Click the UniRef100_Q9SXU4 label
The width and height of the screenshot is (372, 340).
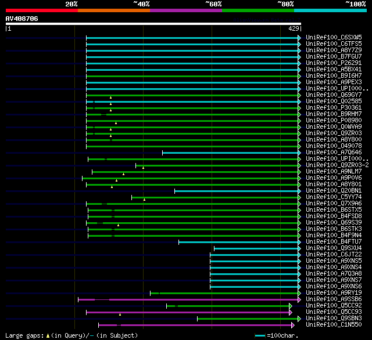pyautogui.click(x=334, y=248)
